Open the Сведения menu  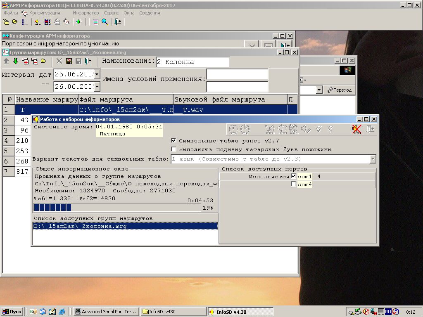coord(150,13)
